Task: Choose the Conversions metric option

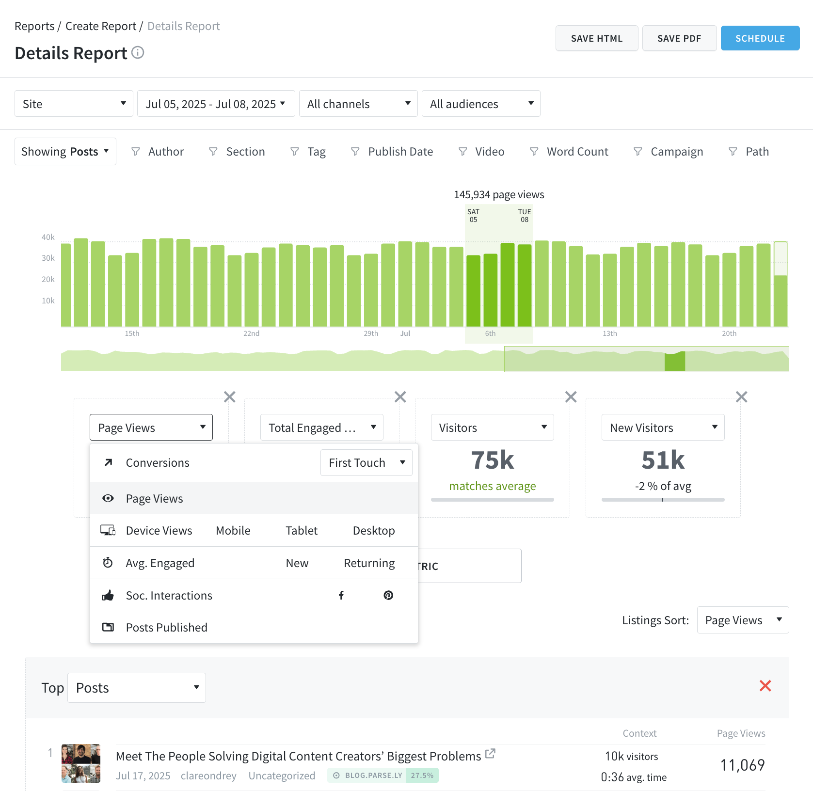Action: pyautogui.click(x=158, y=463)
